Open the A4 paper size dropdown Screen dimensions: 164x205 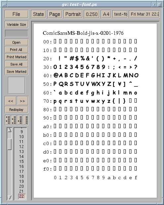coord(106,14)
